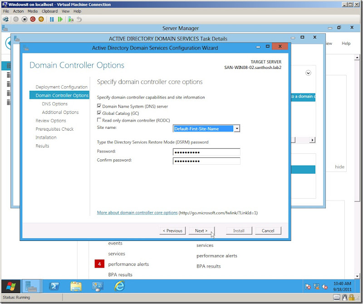363x304 pixels.
Task: Open the File Explorer taskbar icon
Action: click(x=76, y=286)
